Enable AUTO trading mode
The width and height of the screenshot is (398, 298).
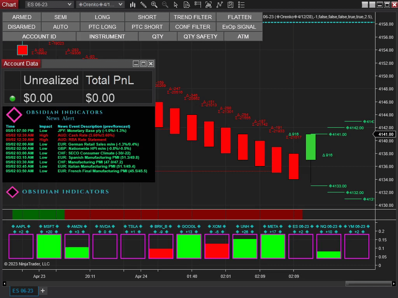click(60, 27)
